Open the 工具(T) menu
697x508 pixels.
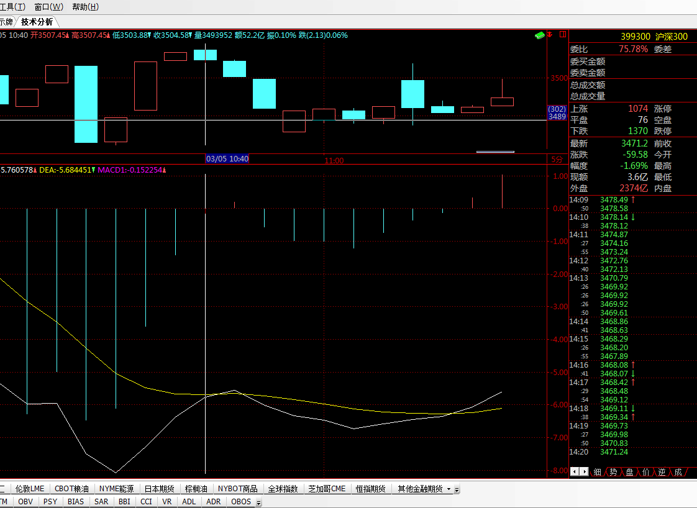click(12, 7)
